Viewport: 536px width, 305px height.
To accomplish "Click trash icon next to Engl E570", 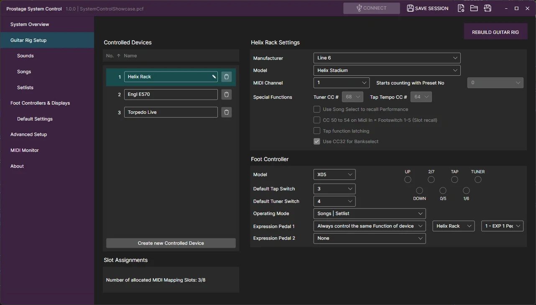I will click(x=226, y=95).
